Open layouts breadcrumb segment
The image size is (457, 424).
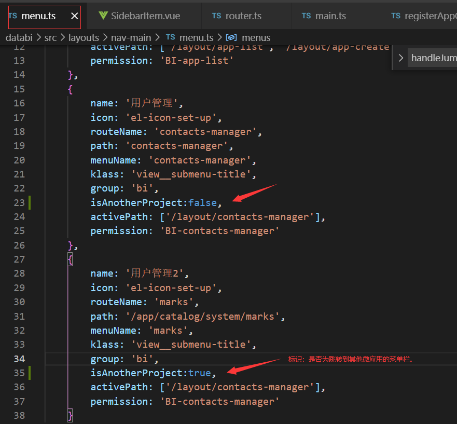coord(84,37)
